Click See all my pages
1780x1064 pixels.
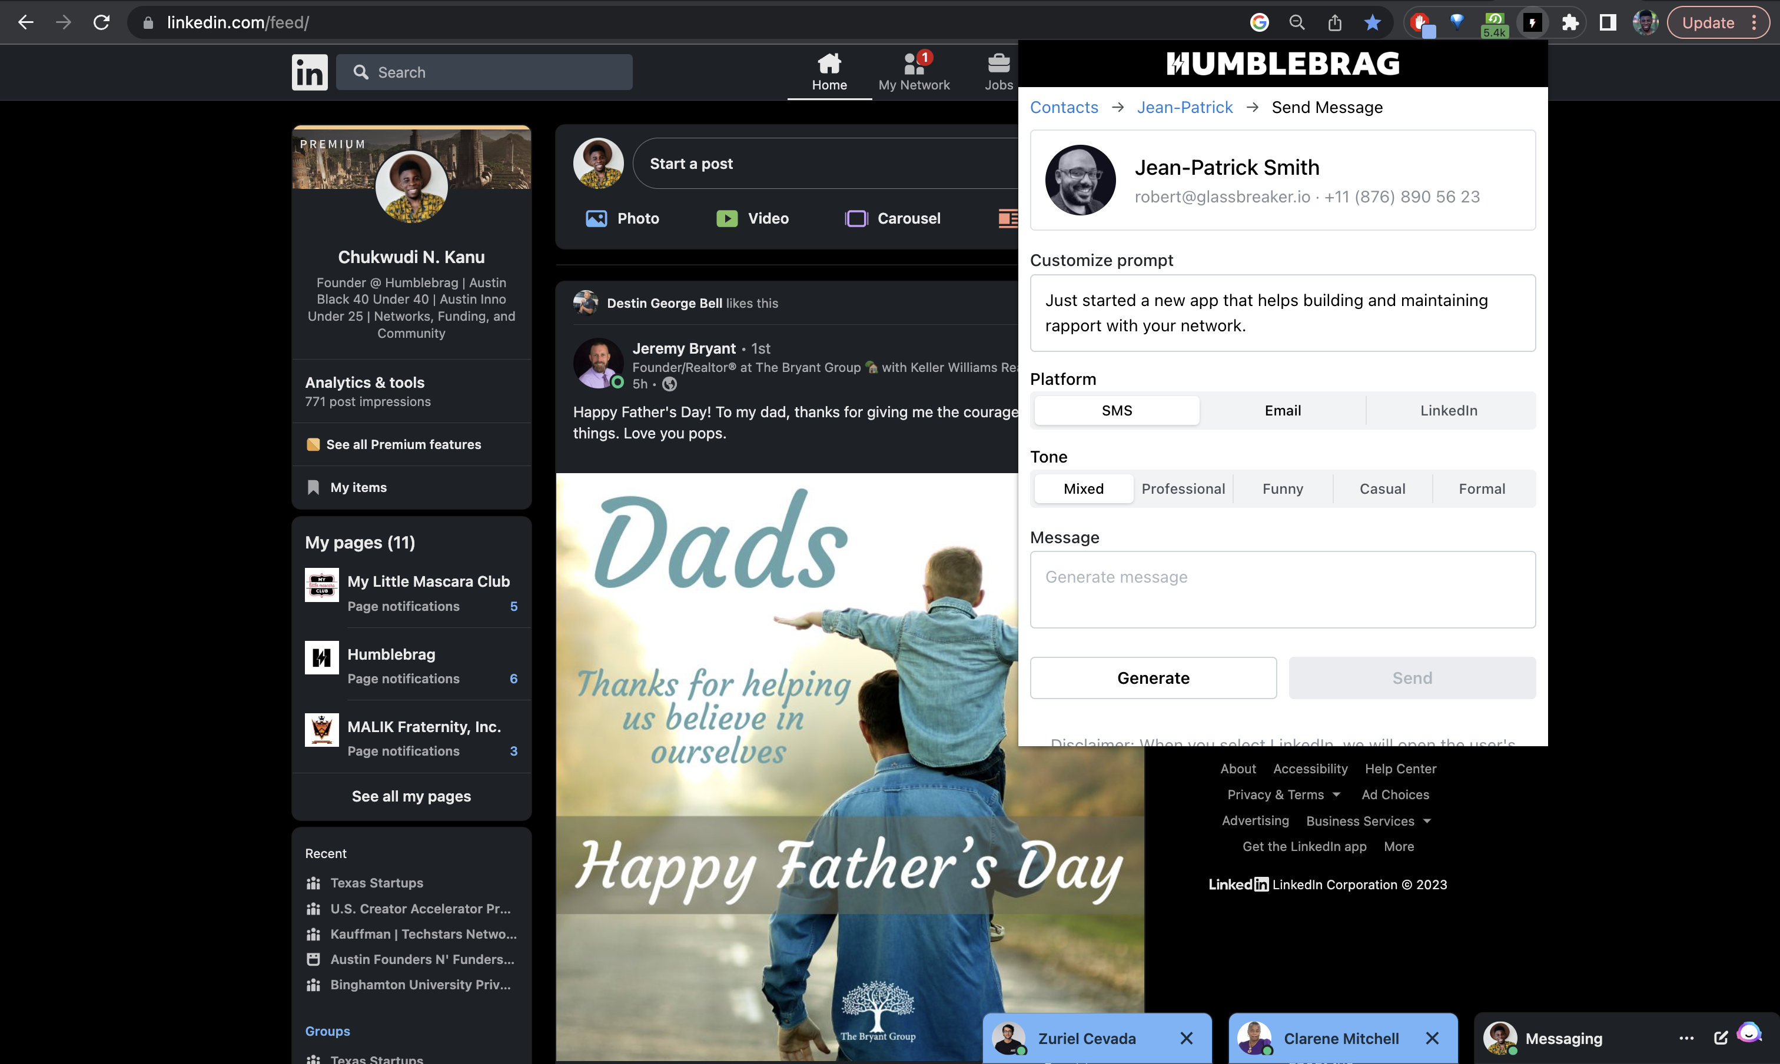pyautogui.click(x=411, y=796)
